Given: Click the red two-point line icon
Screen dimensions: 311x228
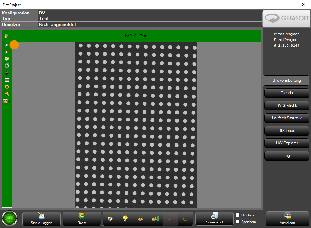Looking at the screenshot, I should point(170,219).
